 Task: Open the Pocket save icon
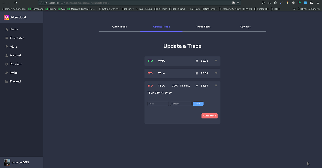tap(263, 3)
